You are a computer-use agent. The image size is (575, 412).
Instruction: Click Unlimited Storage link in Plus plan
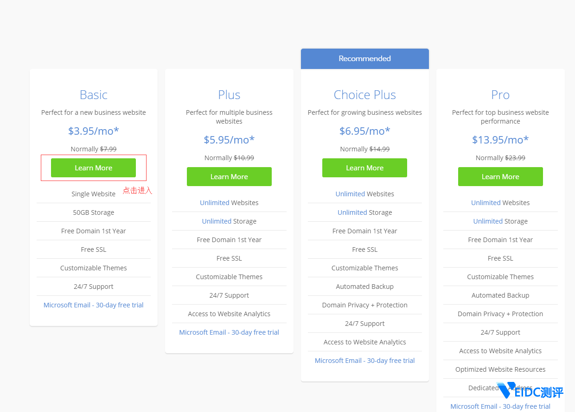click(217, 221)
